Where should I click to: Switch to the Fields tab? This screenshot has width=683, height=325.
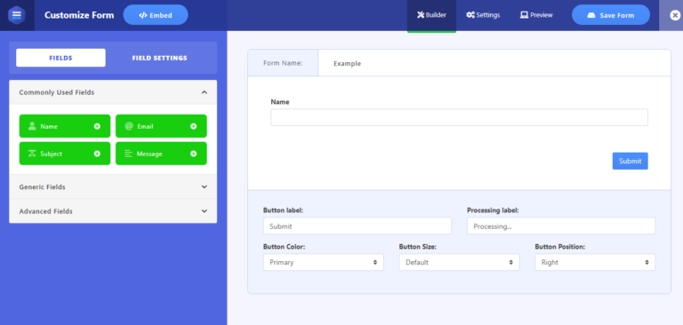60,58
